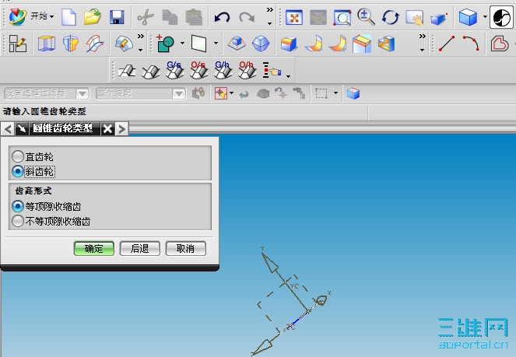Click the 确定 confirm button

[x=94, y=249]
